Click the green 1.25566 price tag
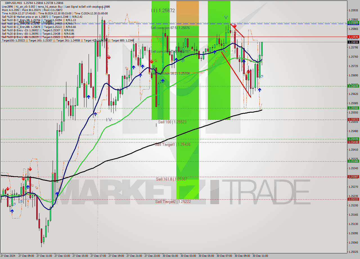 (353, 108)
